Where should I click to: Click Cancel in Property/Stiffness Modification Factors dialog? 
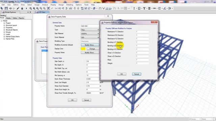coord(136,74)
